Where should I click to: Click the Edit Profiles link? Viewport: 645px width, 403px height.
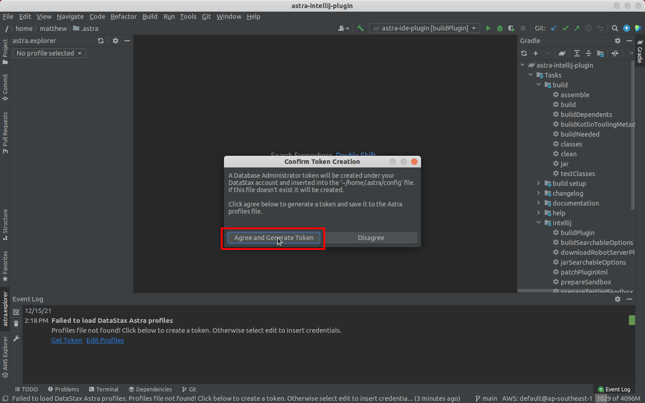coord(105,340)
